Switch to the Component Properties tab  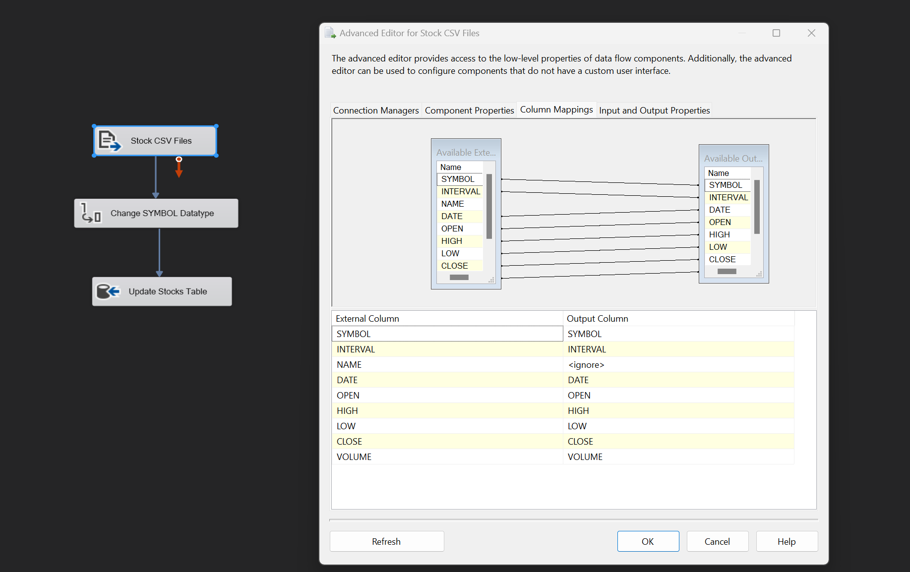pos(469,110)
